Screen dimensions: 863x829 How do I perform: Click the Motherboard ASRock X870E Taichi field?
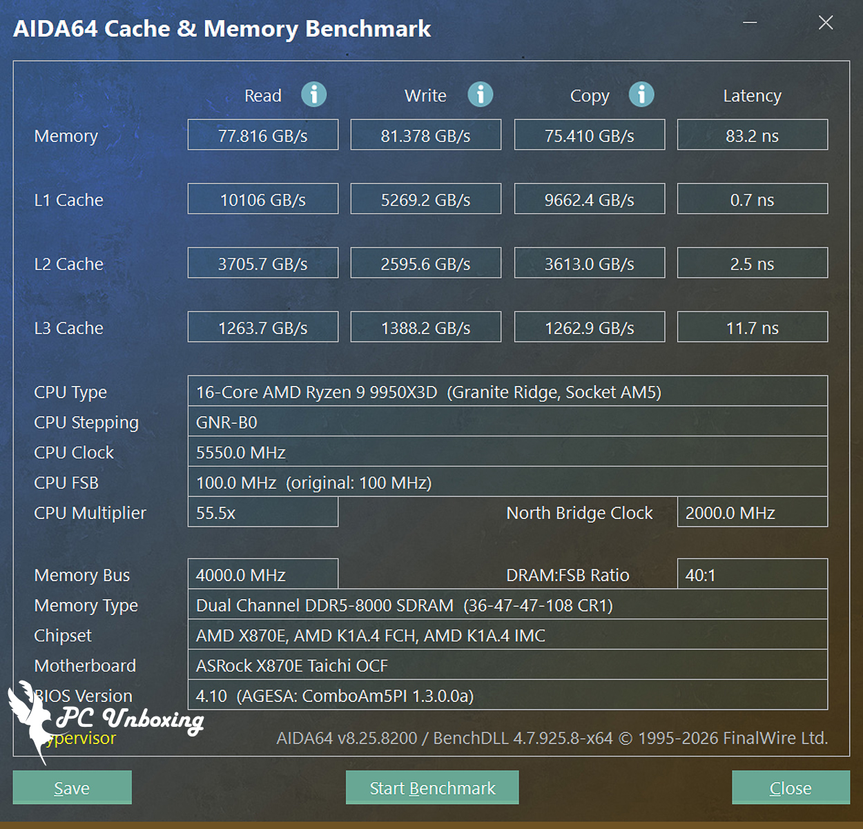pos(507,665)
